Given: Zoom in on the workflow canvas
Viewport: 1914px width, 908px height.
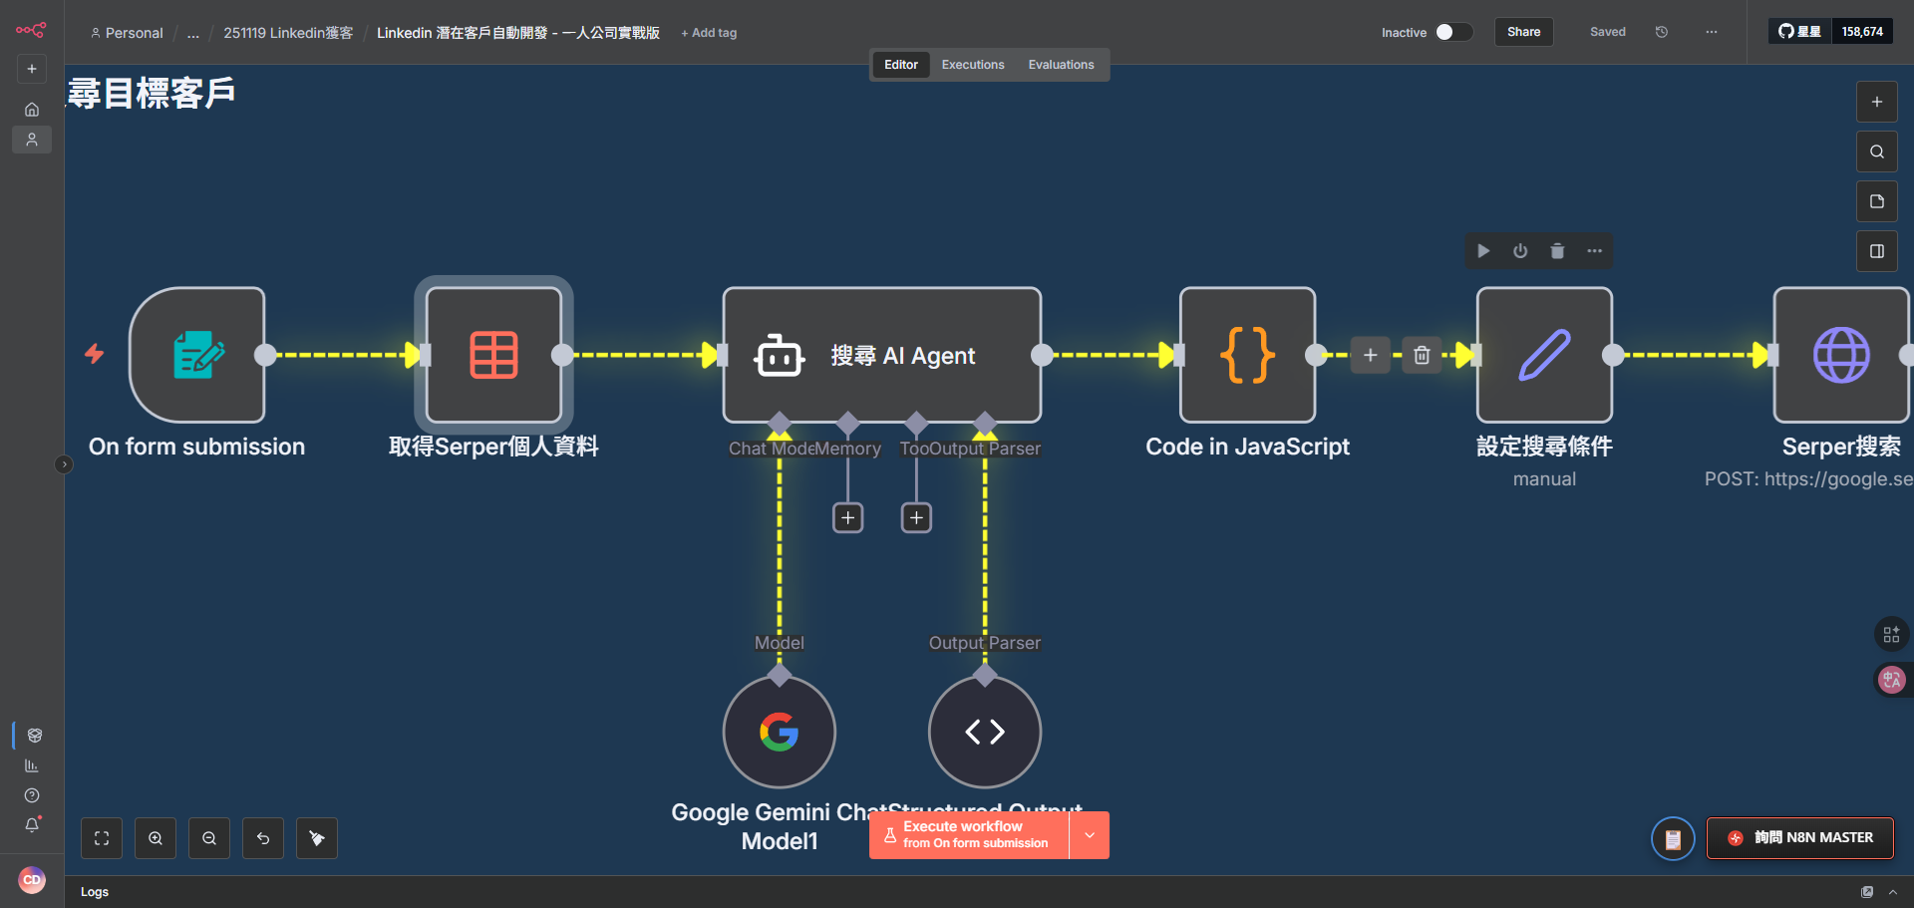Looking at the screenshot, I should [x=155, y=837].
